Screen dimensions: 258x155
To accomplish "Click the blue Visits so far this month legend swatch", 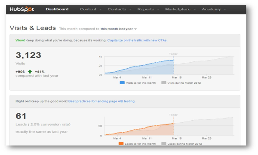I will [x=122, y=82].
